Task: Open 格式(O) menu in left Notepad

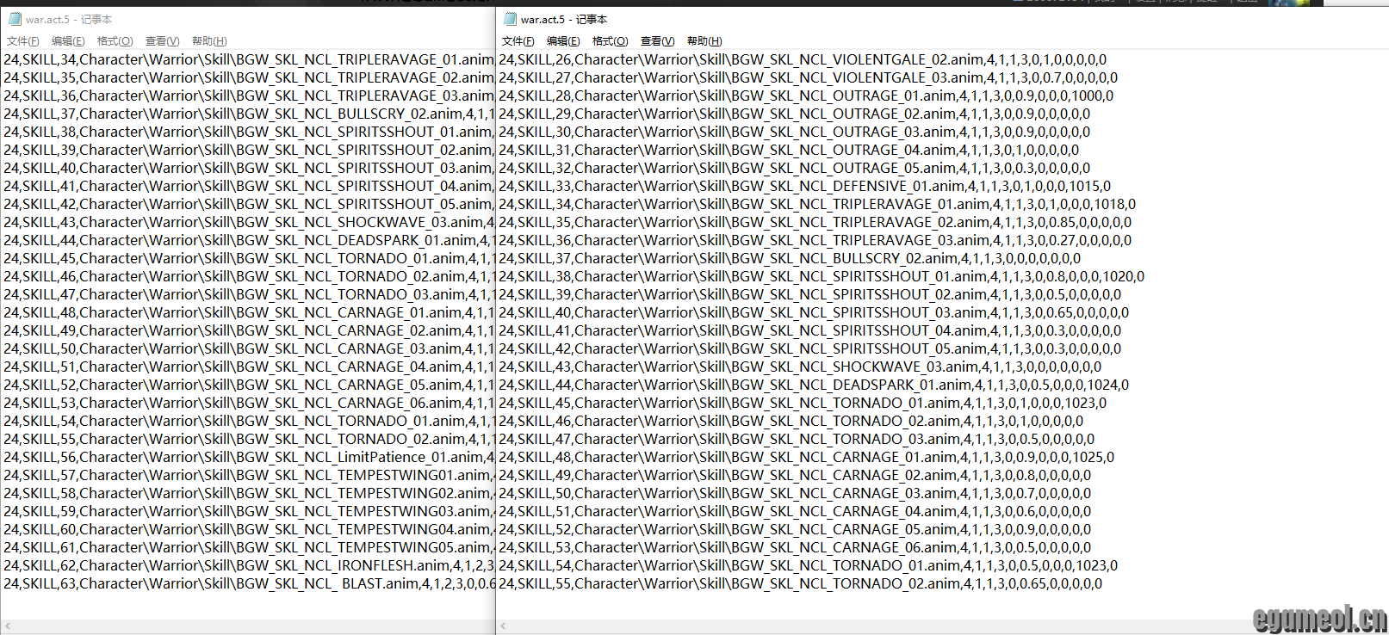Action: (x=115, y=41)
